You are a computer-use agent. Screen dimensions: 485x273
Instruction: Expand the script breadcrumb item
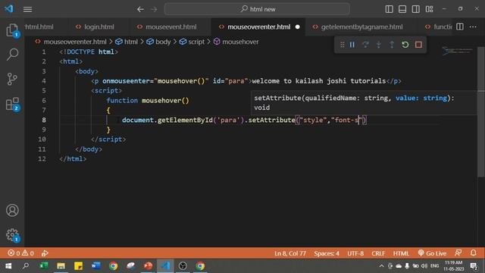pos(192,42)
